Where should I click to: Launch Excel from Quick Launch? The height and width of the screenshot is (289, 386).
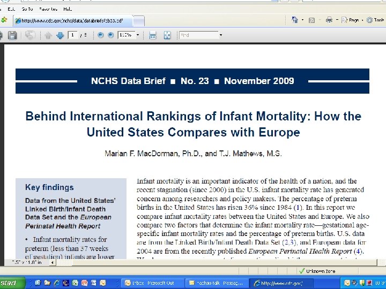tap(75, 283)
